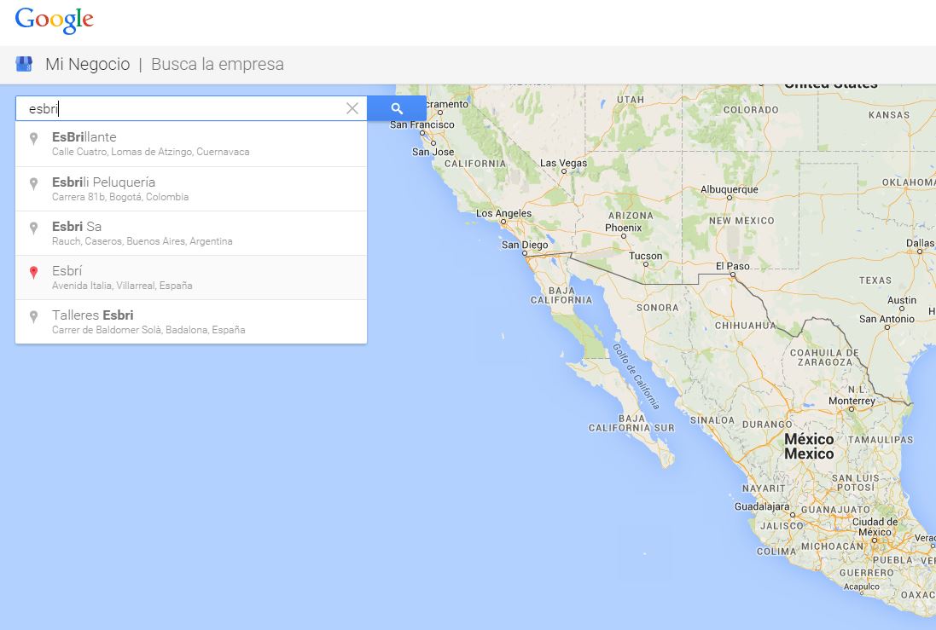Click the COLORADO state label
Image resolution: width=936 pixels, height=630 pixels.
[751, 110]
